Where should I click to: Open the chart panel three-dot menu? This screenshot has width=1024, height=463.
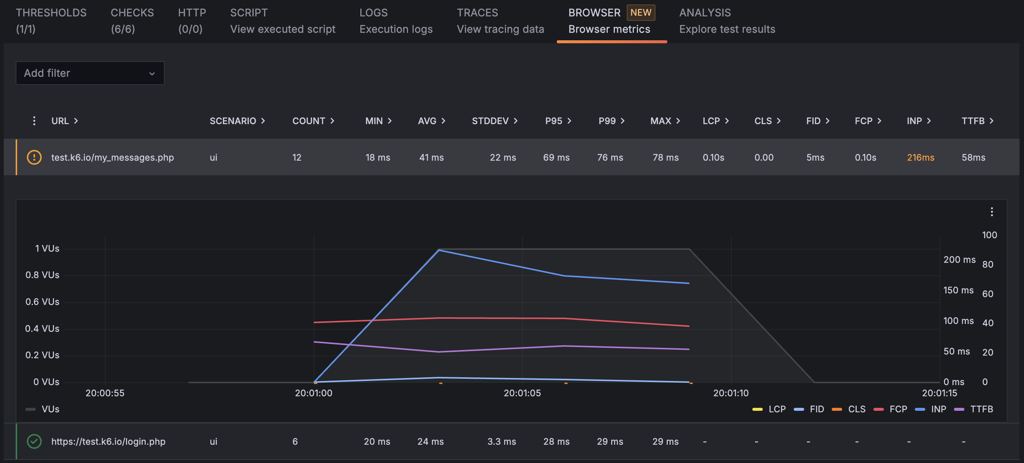(x=992, y=212)
